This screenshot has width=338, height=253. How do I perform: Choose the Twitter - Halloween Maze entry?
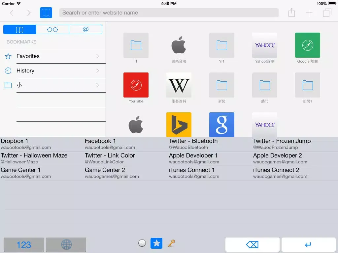pyautogui.click(x=42, y=158)
